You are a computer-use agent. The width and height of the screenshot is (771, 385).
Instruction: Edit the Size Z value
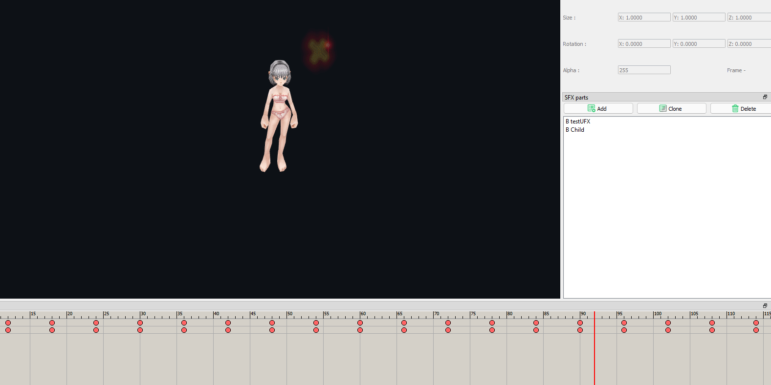coord(749,18)
